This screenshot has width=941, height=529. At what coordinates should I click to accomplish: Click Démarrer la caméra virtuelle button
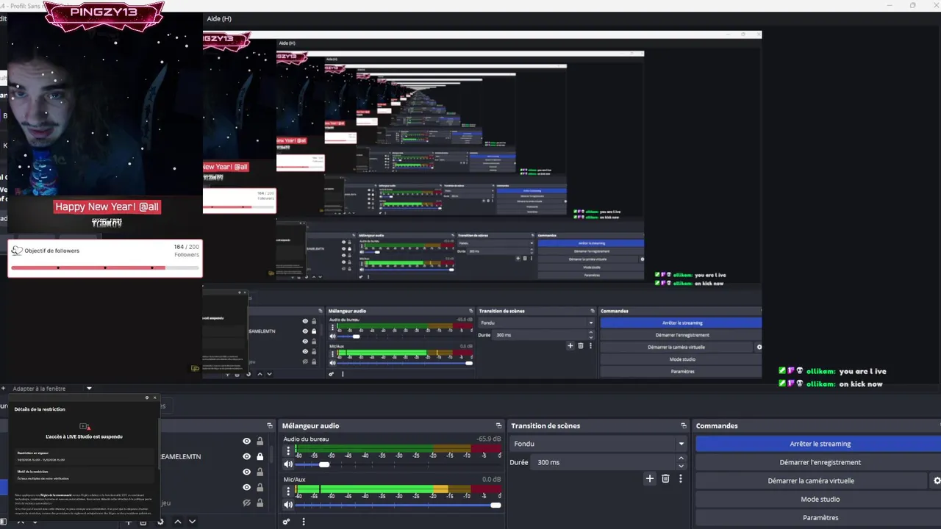pyautogui.click(x=811, y=481)
